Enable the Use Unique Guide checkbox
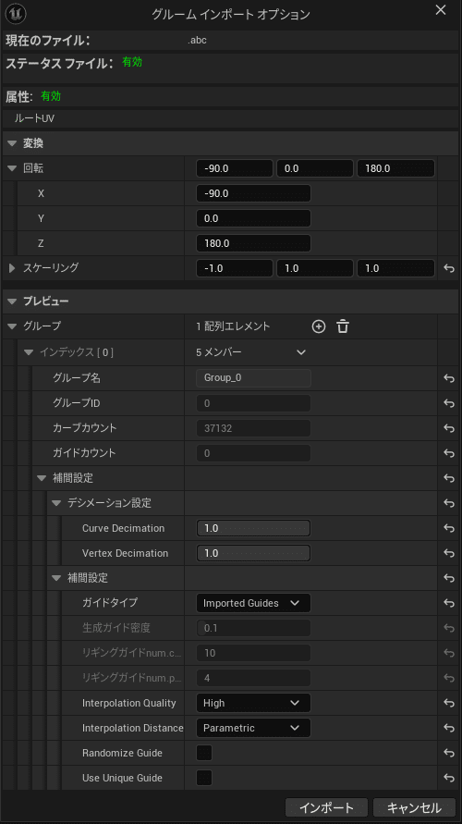Viewport: 462px width, 824px height. [204, 778]
